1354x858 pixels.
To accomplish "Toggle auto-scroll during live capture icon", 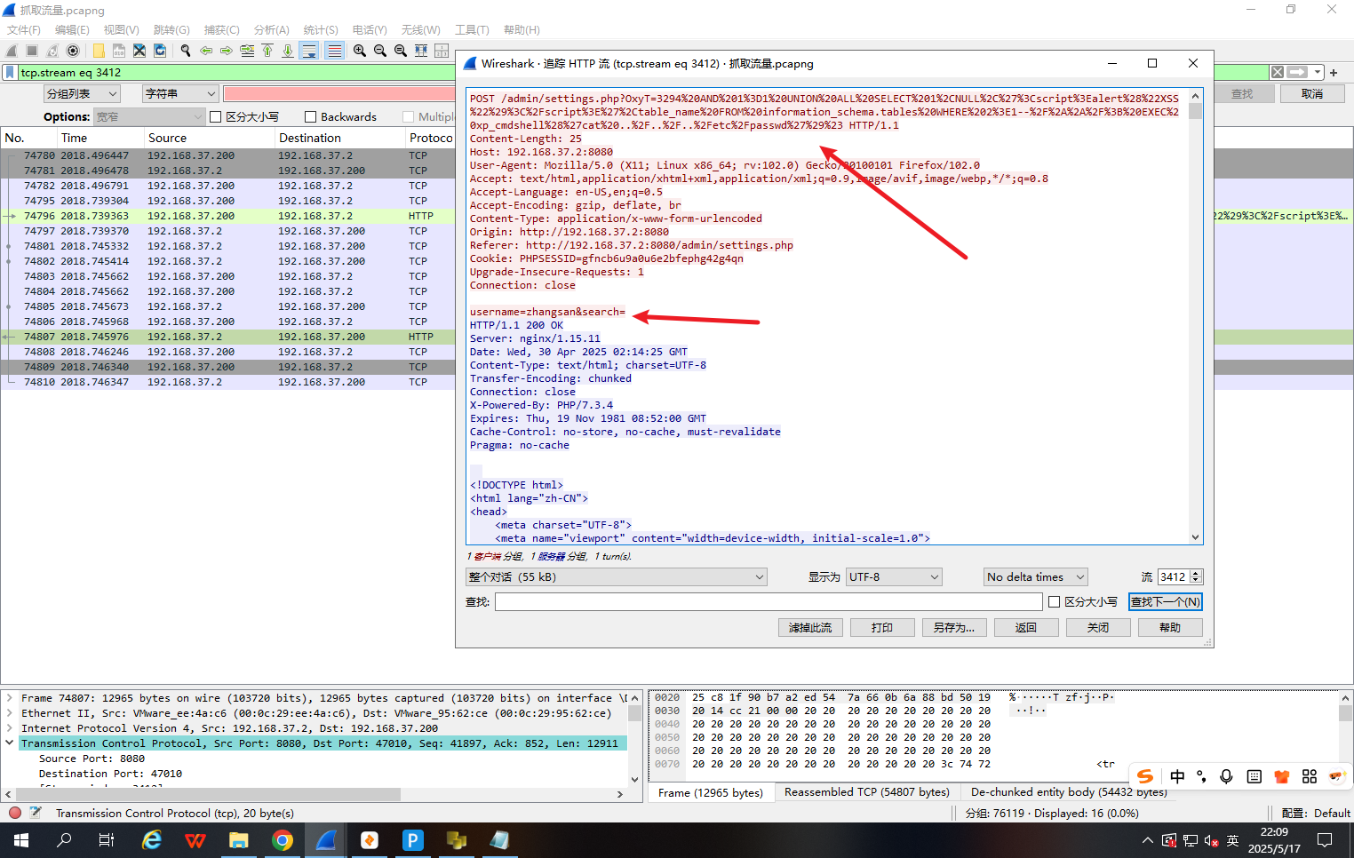I will (x=309, y=51).
